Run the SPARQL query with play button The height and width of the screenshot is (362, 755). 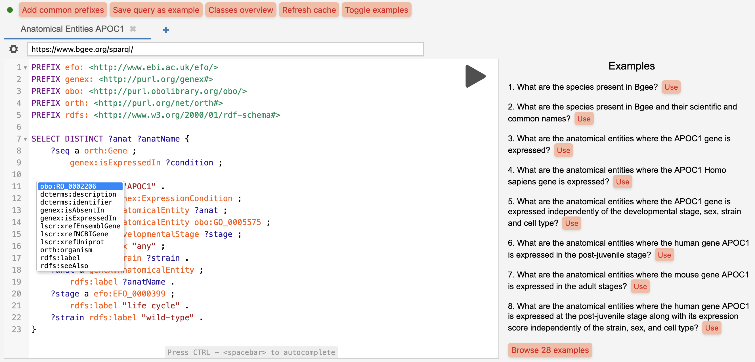(475, 76)
